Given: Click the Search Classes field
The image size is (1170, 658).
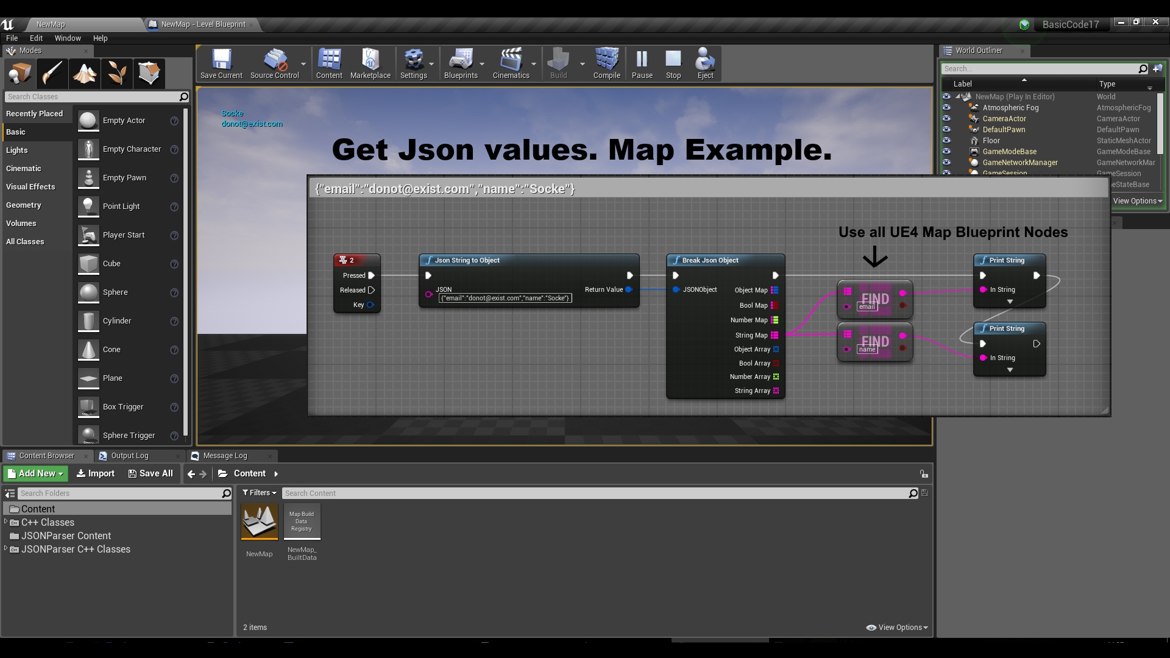Looking at the screenshot, I should point(96,97).
